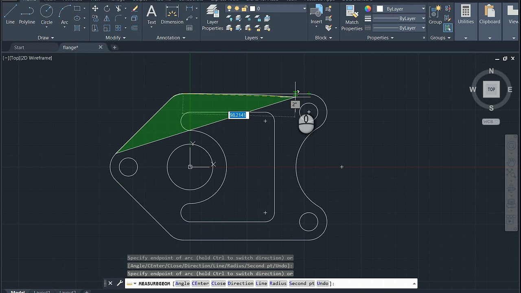Select the Line tool
This screenshot has width=521, height=293.
point(10,15)
